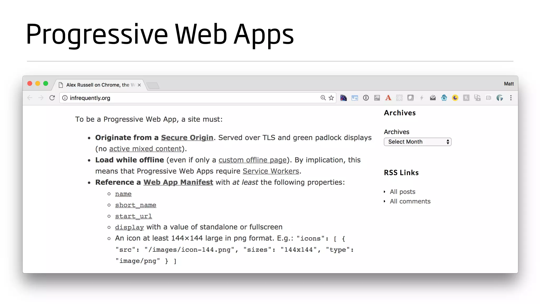Open the React DevTools atom icon
The width and height of the screenshot is (540, 304).
point(399,98)
